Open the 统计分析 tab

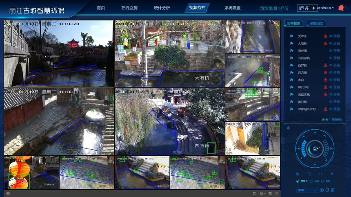[162, 8]
